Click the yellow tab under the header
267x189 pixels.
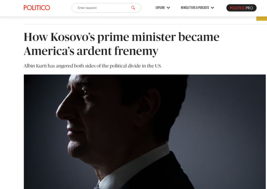tap(261, 18)
